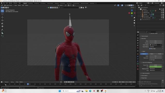The width and height of the screenshot is (165, 93).
Task: Hide the Armature object in viewport
Action: coord(162,11)
